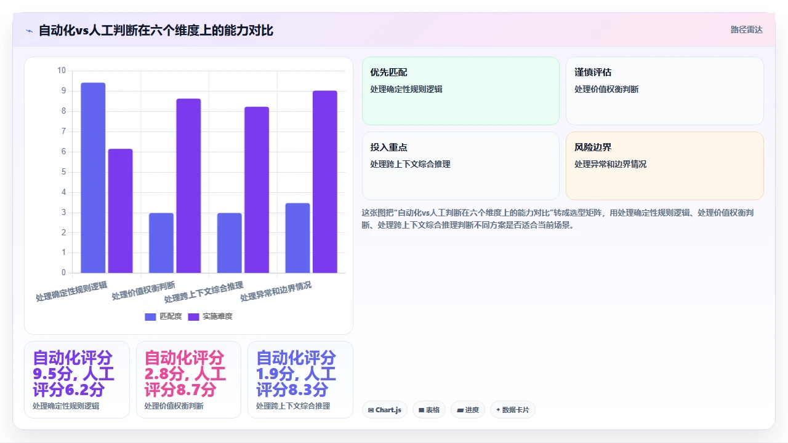Select the 进度 tag
Viewport: 788px width, 443px height.
[x=468, y=410]
